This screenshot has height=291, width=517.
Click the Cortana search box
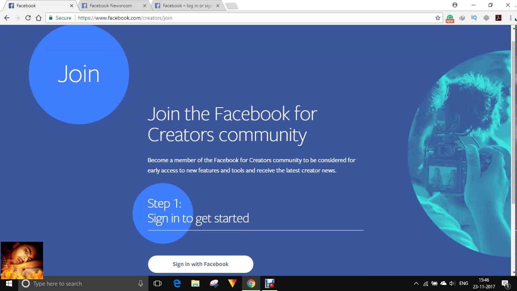[x=83, y=283]
